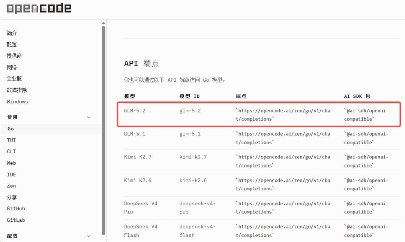
Task: Click the SDK package in DeepSeek V4 Pro row
Action: (x=366, y=208)
